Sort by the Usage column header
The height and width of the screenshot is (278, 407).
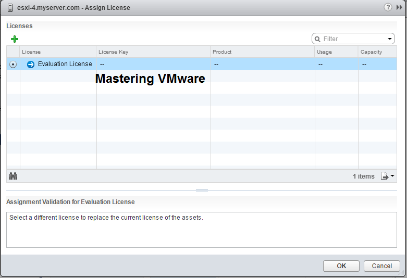click(337, 52)
